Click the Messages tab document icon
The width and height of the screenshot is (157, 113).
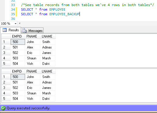click(x=24, y=30)
